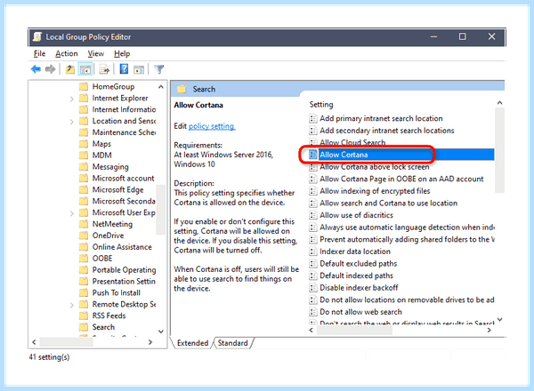
Task: Click policy icon beside Disable indexer backoff
Action: pyautogui.click(x=312, y=288)
